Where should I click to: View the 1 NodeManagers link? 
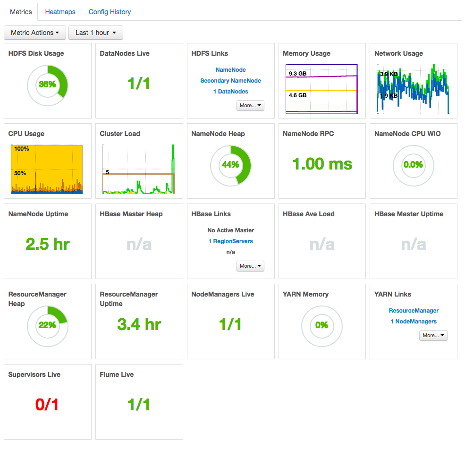point(413,321)
